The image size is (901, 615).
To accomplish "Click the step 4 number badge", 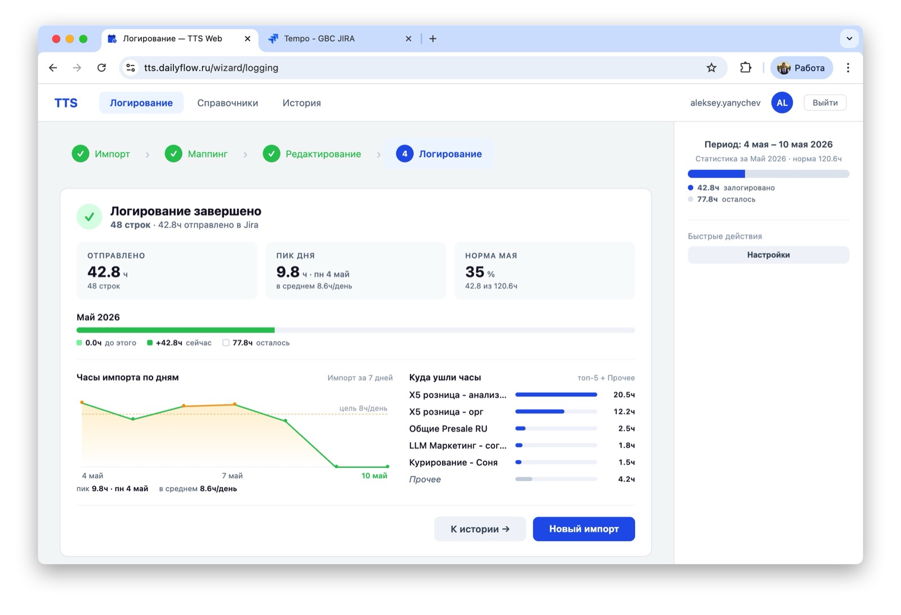I will pos(404,154).
